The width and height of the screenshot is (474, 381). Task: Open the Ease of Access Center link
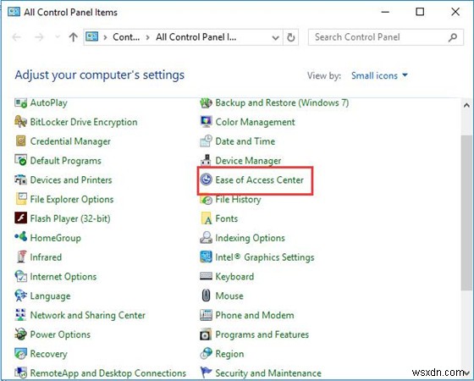click(259, 179)
